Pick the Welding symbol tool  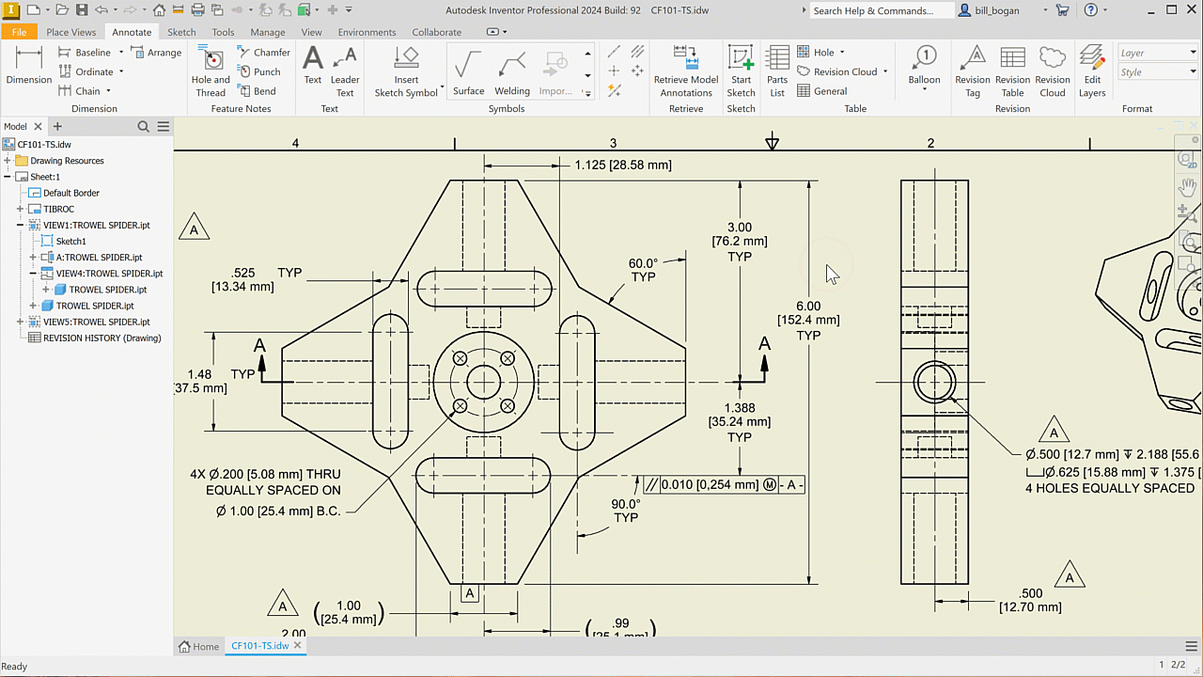tap(512, 72)
